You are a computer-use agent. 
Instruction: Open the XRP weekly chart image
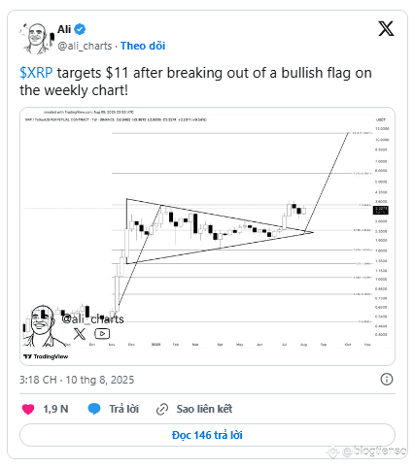coord(207,236)
